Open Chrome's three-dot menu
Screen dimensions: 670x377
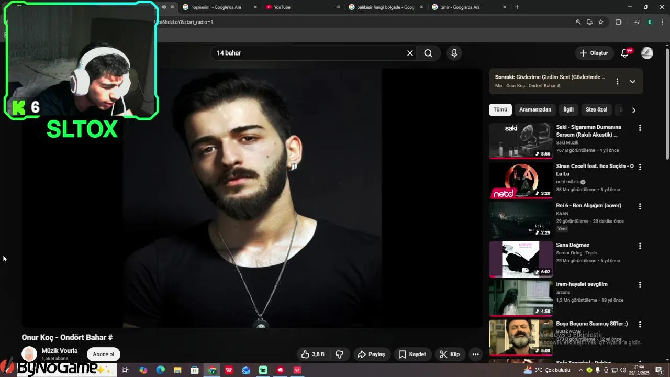click(x=663, y=22)
